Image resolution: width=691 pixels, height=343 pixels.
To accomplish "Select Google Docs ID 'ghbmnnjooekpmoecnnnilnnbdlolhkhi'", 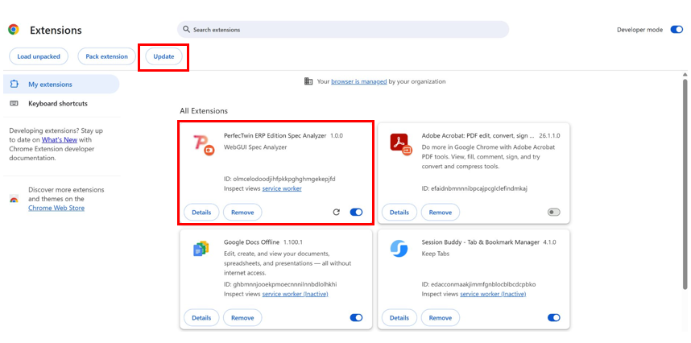I will (x=284, y=284).
